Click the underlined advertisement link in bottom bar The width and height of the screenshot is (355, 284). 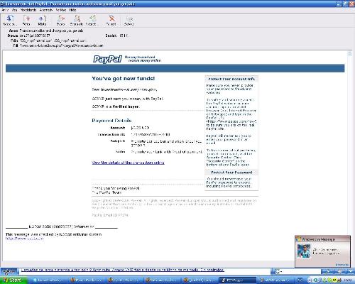point(123,270)
